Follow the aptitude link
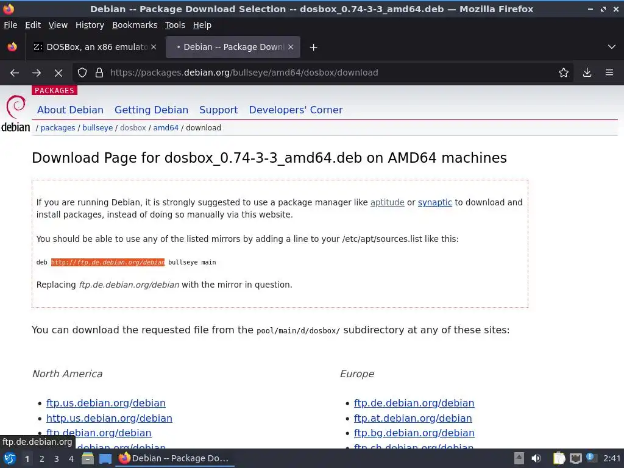The height and width of the screenshot is (468, 624). tap(387, 202)
